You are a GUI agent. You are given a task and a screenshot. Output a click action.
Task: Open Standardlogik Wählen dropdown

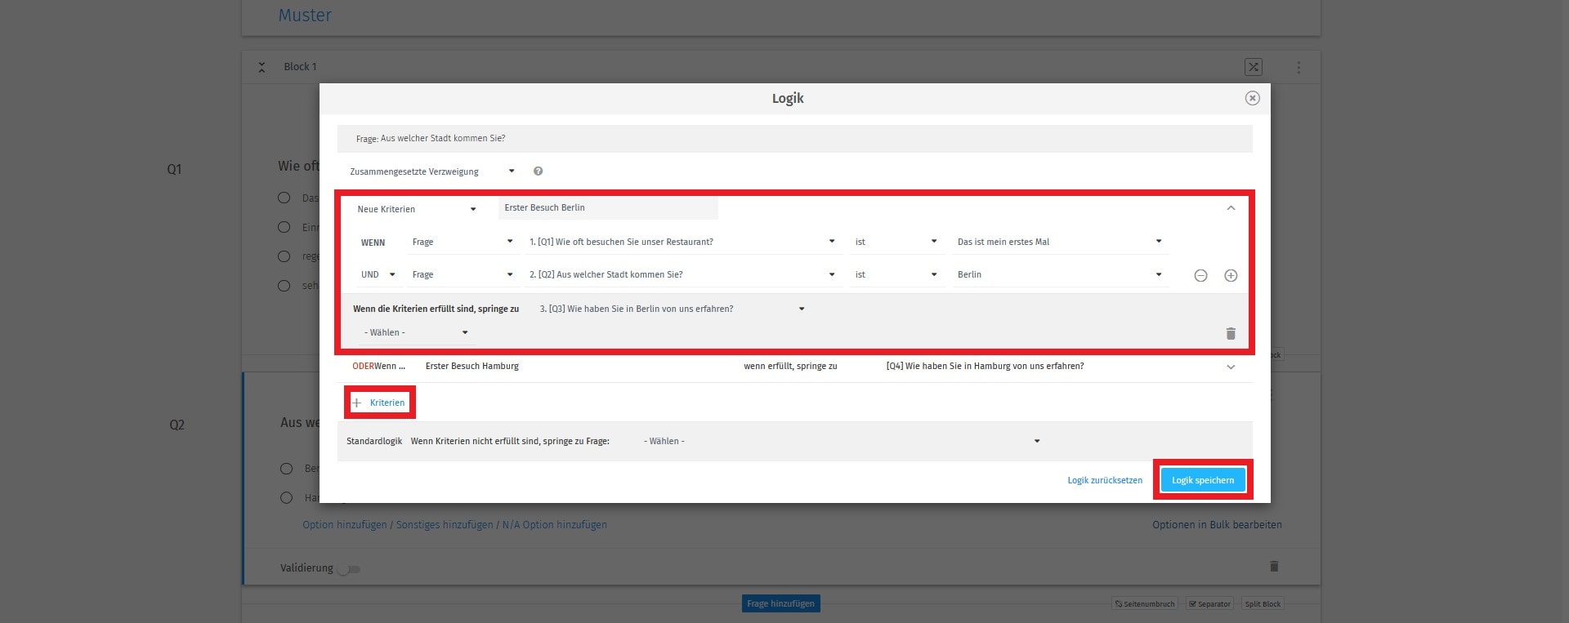pyautogui.click(x=842, y=441)
